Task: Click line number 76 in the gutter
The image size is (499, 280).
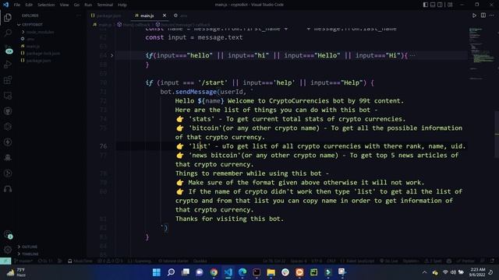Action: coord(103,146)
